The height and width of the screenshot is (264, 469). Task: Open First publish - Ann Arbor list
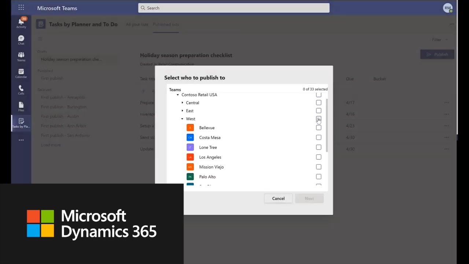pyautogui.click(x=64, y=126)
